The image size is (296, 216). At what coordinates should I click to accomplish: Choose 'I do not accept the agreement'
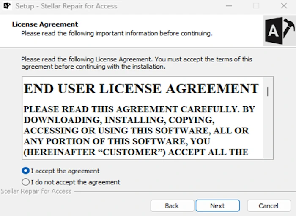pos(26,182)
